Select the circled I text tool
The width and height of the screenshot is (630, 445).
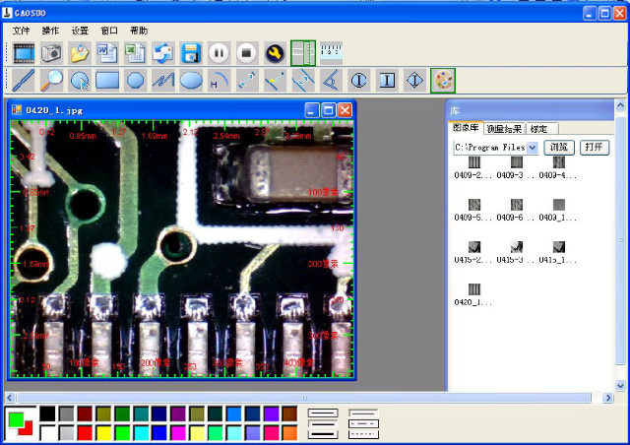click(358, 81)
